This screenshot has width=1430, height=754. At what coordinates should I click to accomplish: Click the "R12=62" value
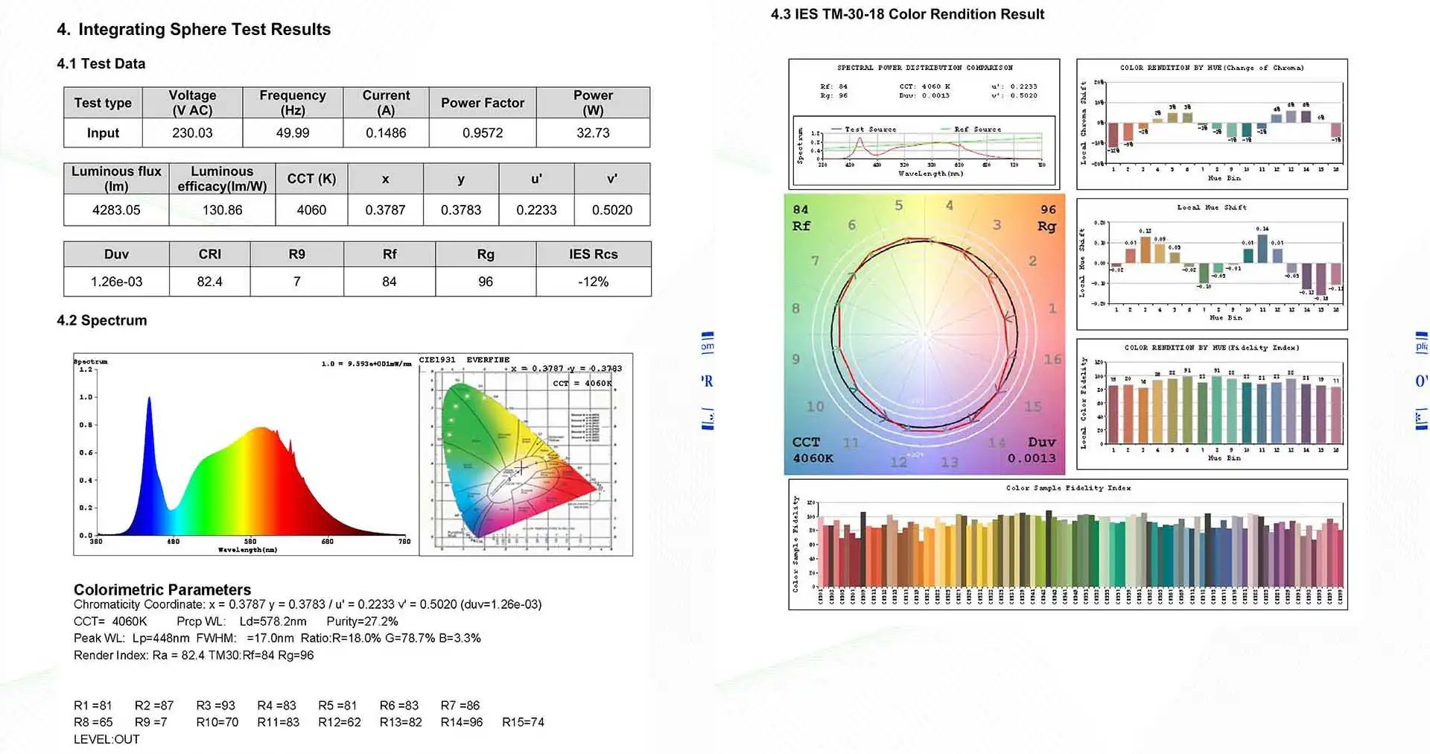pyautogui.click(x=340, y=723)
